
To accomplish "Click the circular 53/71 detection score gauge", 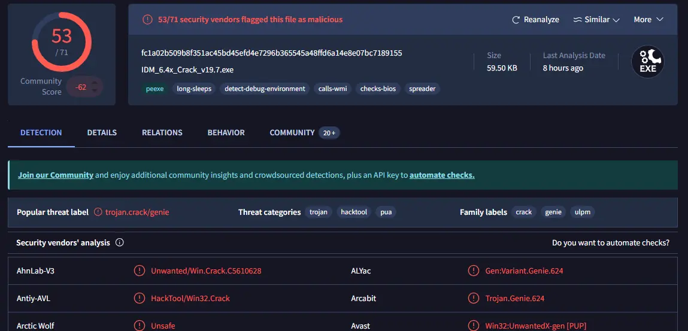I will click(62, 42).
